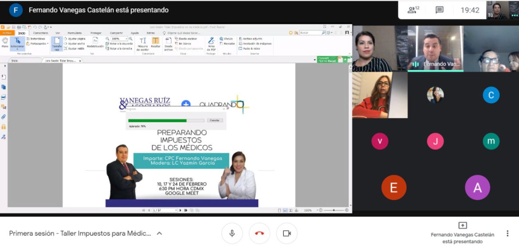Screen dimensions: 519x249
Task: Open the three-dot more options menu
Action: pyautogui.click(x=507, y=233)
